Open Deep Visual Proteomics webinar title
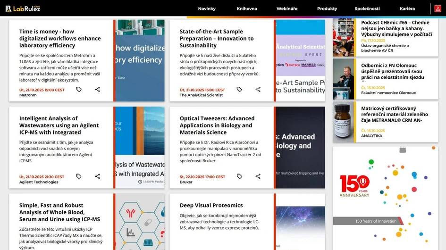This screenshot has width=446, height=250. (x=211, y=205)
